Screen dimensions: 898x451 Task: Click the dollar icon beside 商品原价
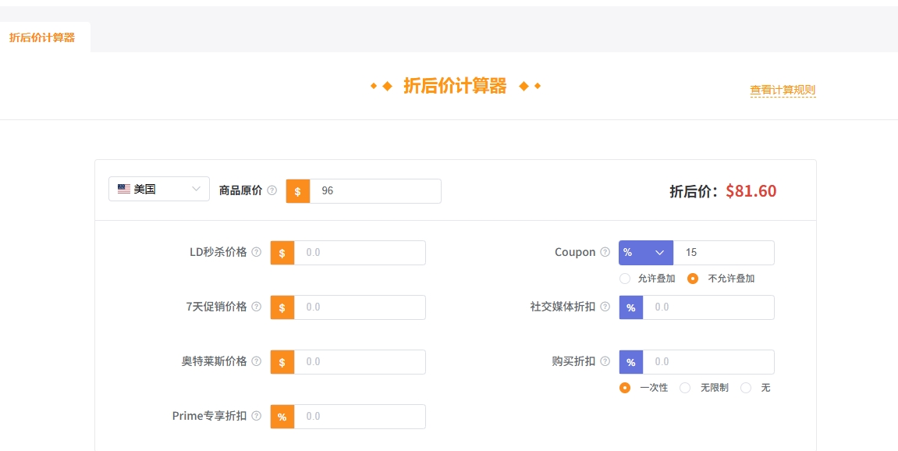[298, 191]
